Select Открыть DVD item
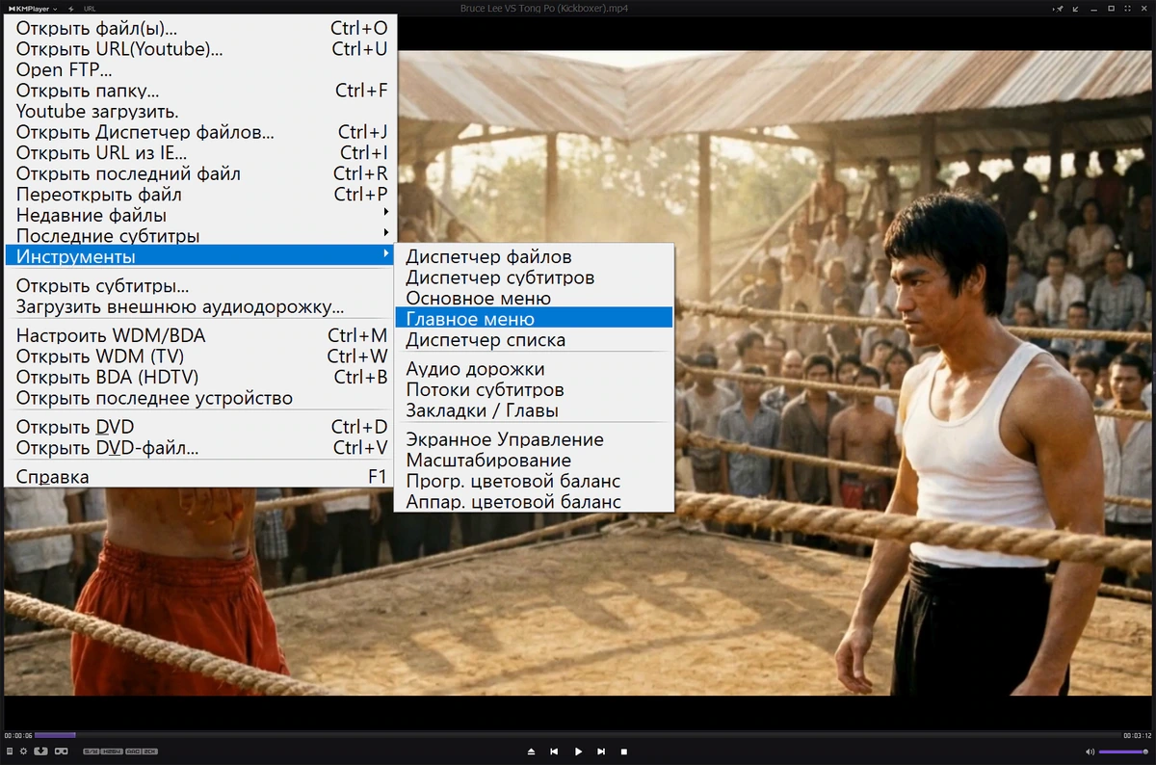The width and height of the screenshot is (1156, 765). point(199,427)
